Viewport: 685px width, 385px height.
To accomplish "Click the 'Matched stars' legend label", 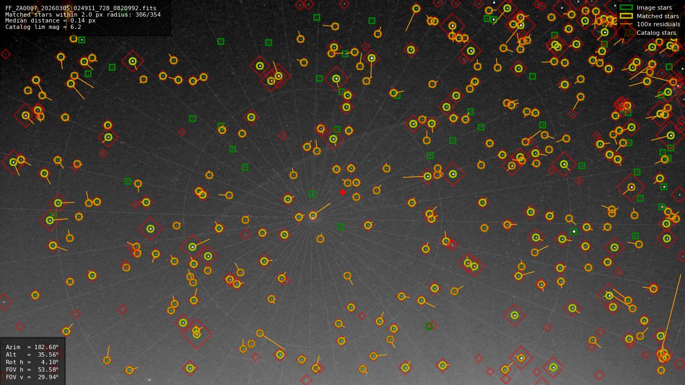I will coord(658,16).
